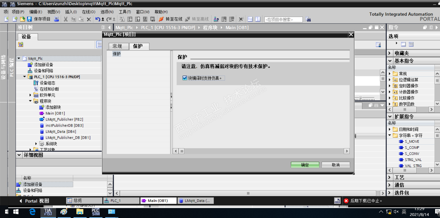Image resolution: width=440 pixels, height=218 pixels.
Task: Switch to the LMqtt_Data editor tab
Action: [x=195, y=201]
